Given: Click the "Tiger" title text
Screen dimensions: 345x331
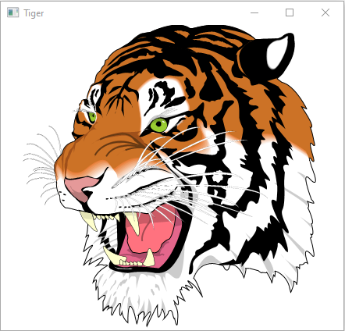Looking at the screenshot, I should [x=34, y=13].
